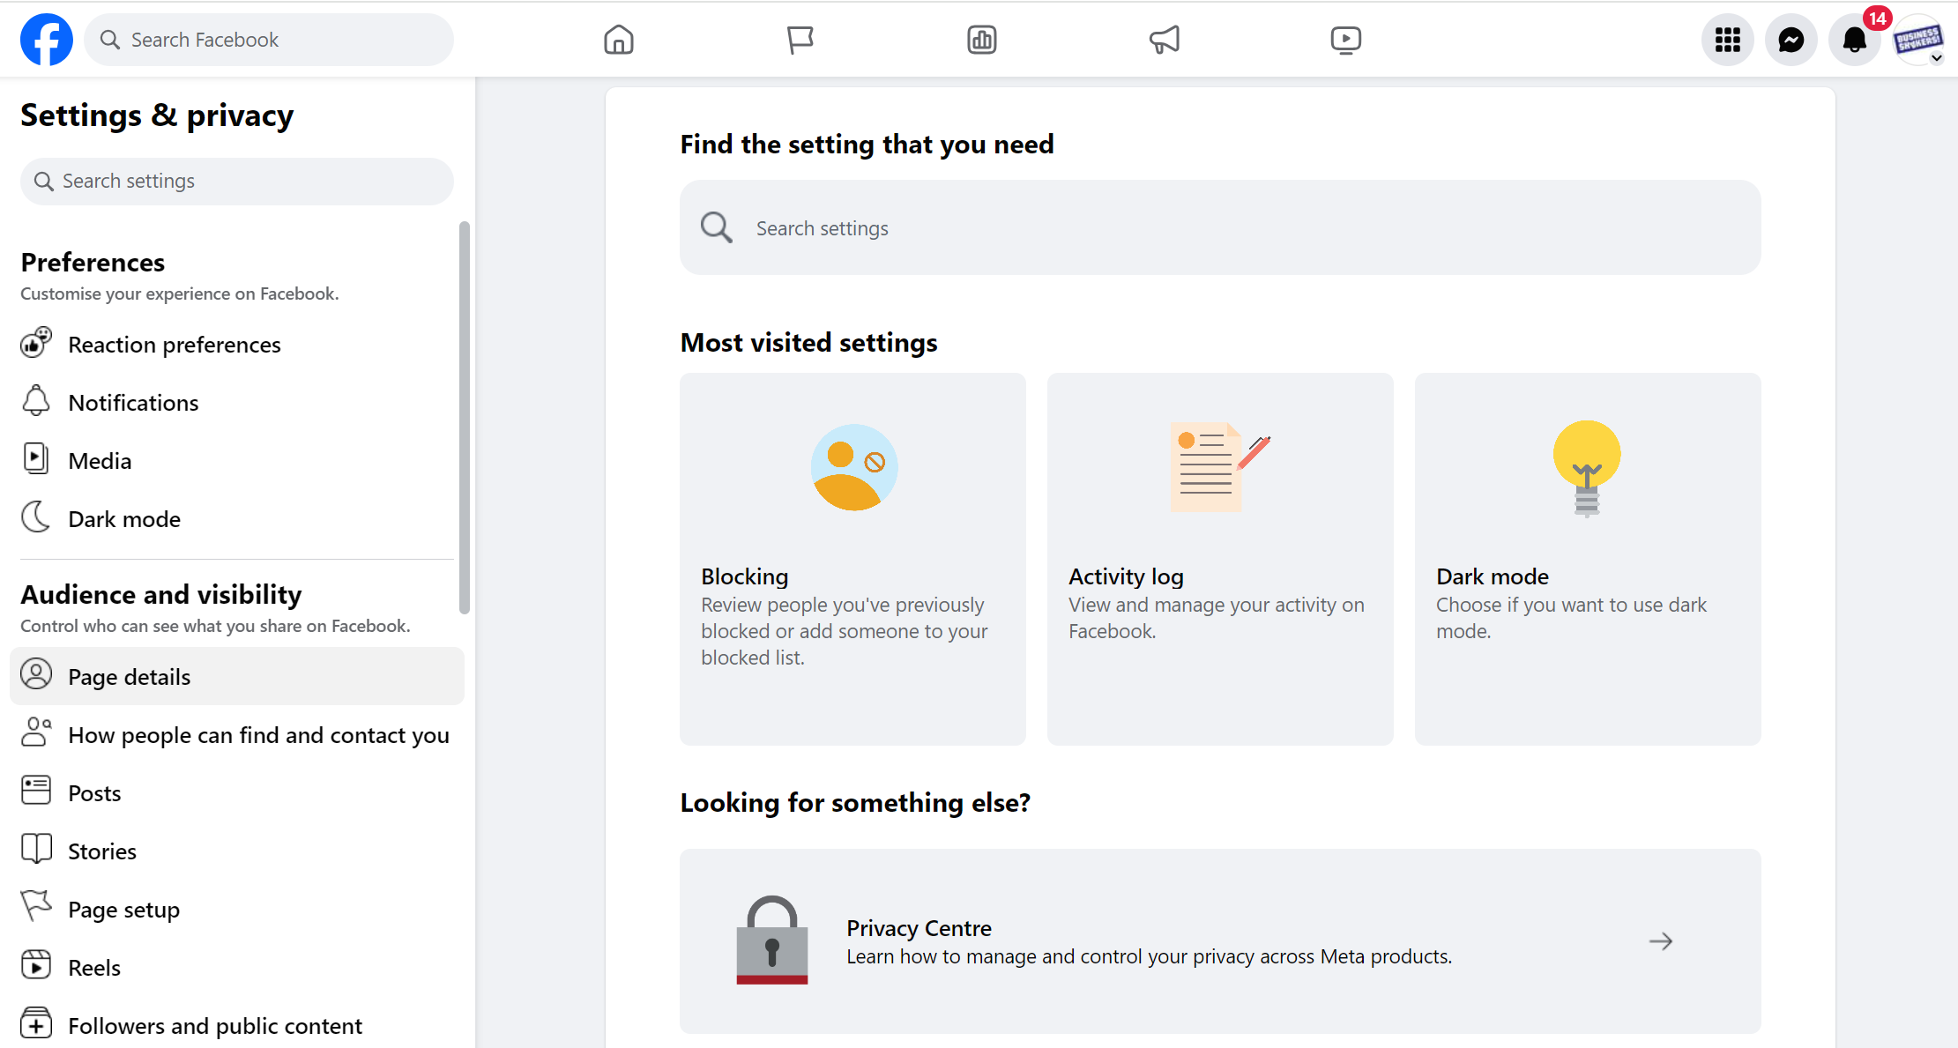Screen dimensions: 1958x1048
Task: Click the Posts icon in sidebar
Action: (x=36, y=791)
